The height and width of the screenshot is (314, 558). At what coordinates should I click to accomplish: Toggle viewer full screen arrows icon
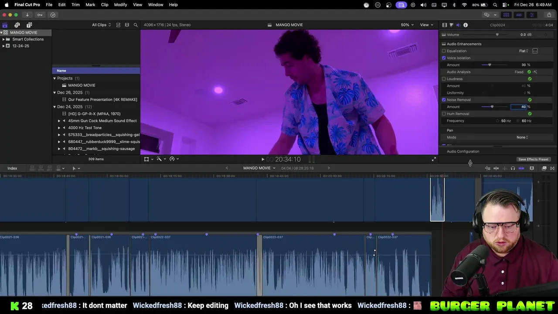pos(434,159)
